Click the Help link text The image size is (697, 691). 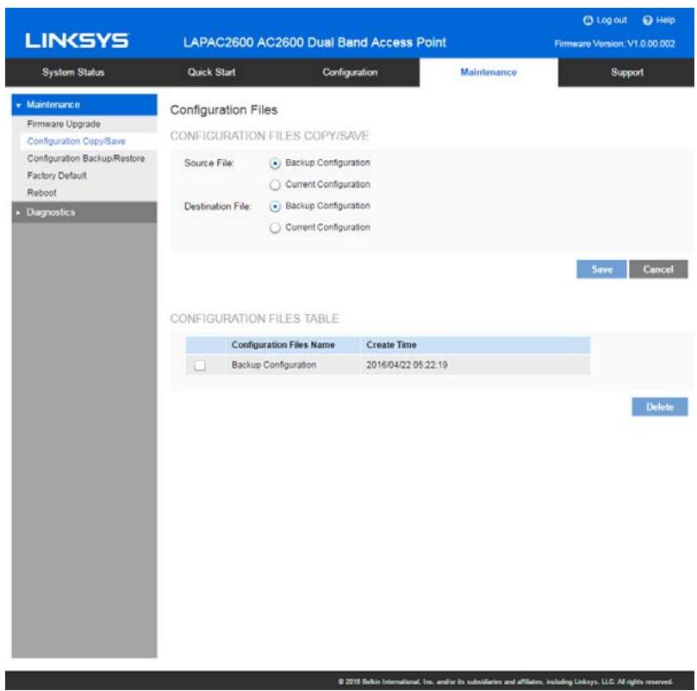(665, 21)
